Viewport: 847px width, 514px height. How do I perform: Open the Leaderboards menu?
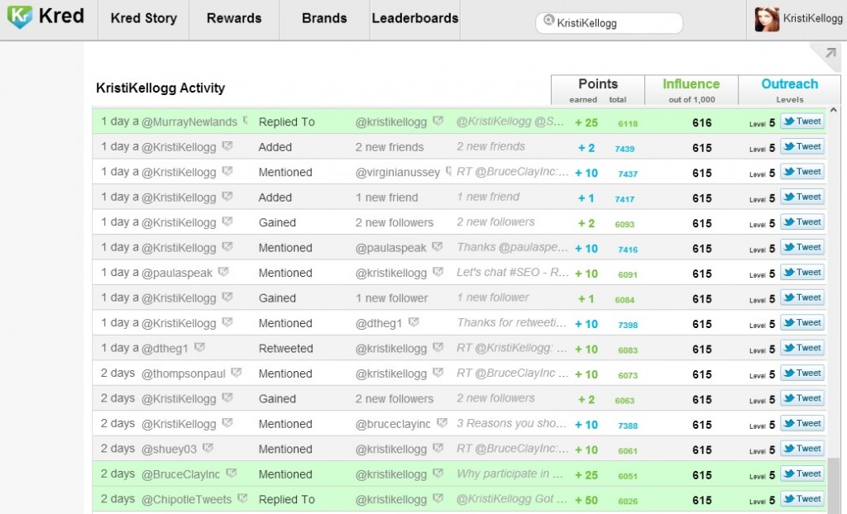pos(415,18)
